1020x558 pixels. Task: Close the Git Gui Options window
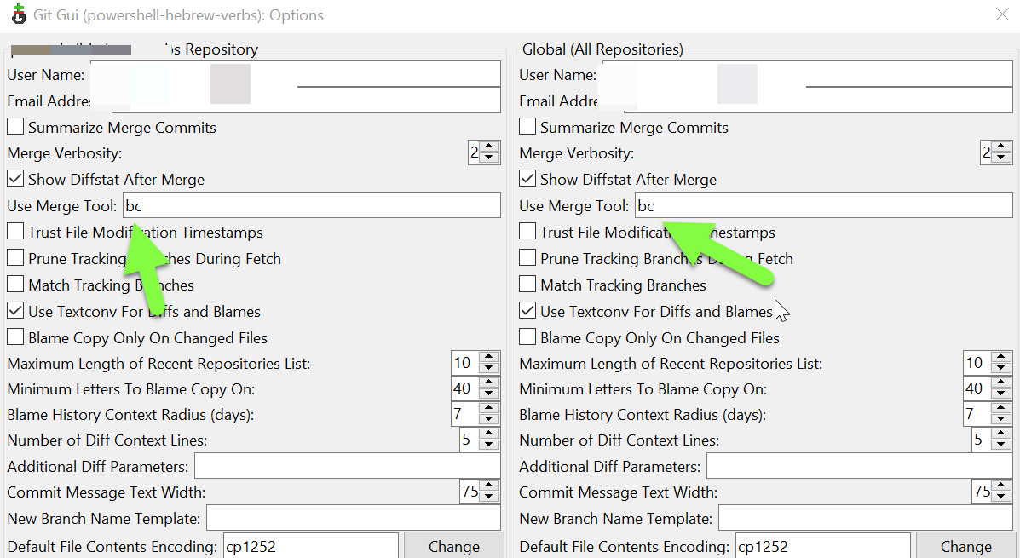1002,14
